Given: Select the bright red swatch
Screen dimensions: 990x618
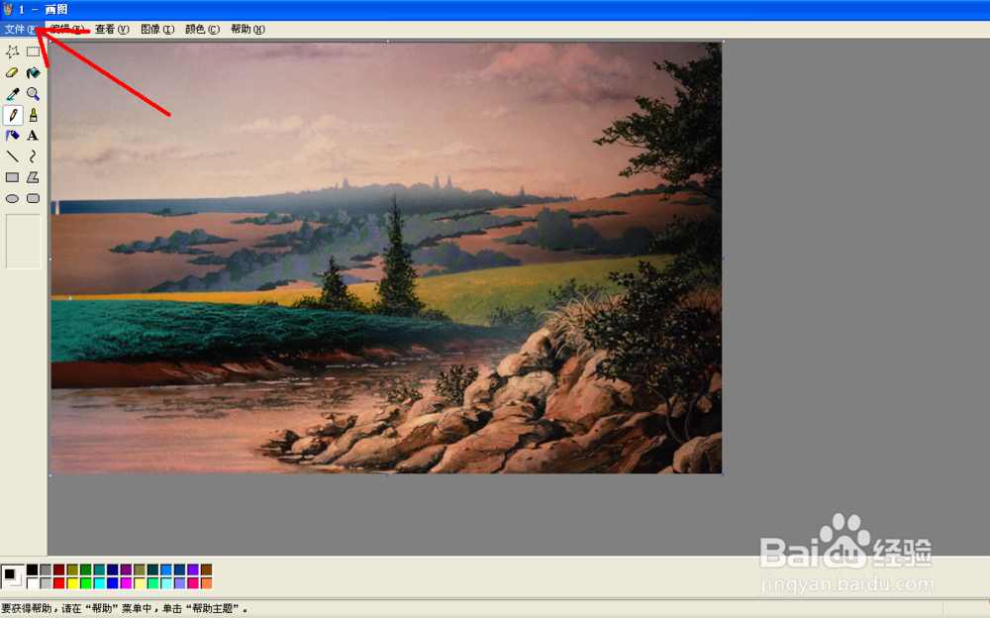Looking at the screenshot, I should tap(58, 583).
